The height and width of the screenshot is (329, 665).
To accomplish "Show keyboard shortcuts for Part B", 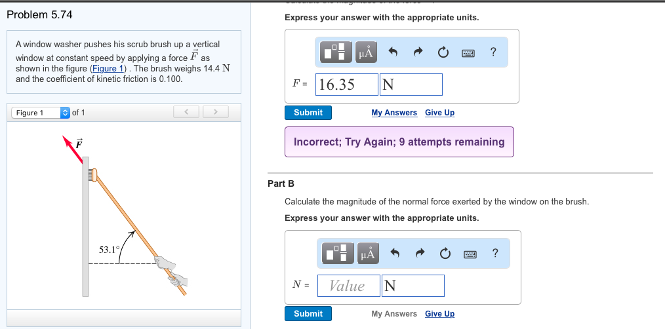I will point(470,254).
